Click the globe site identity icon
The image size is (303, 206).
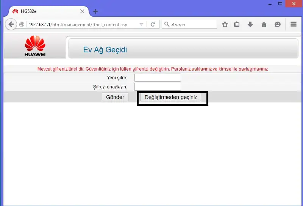(22, 24)
